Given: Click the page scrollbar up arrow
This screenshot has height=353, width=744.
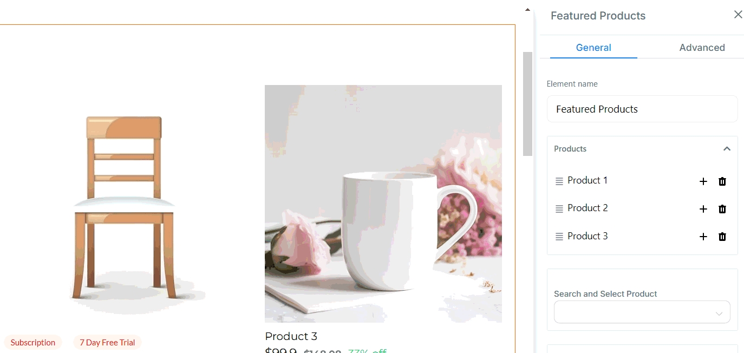Looking at the screenshot, I should (x=527, y=9).
